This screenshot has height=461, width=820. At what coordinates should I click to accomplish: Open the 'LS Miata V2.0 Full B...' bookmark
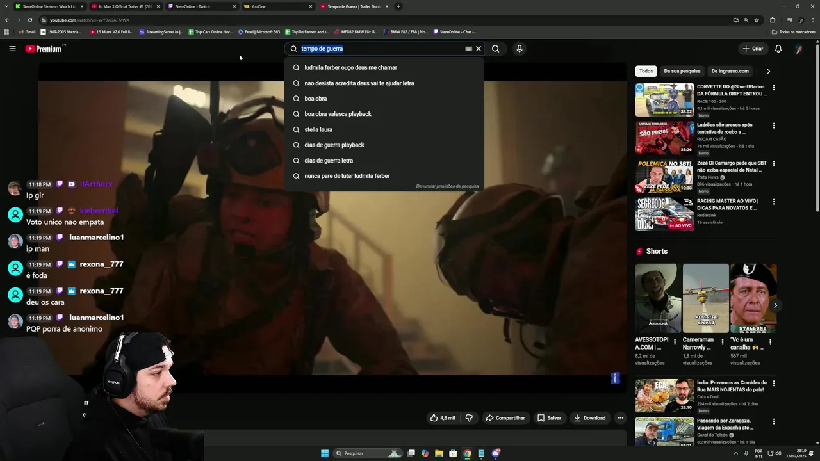coord(111,31)
